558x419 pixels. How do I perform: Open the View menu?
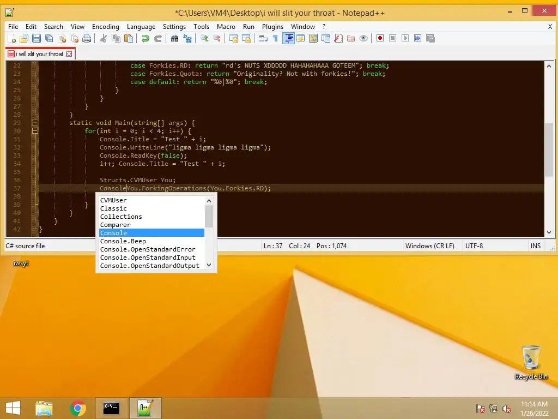pos(77,27)
